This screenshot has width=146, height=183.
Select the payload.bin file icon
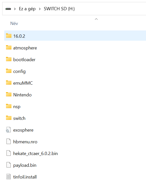point(9,165)
